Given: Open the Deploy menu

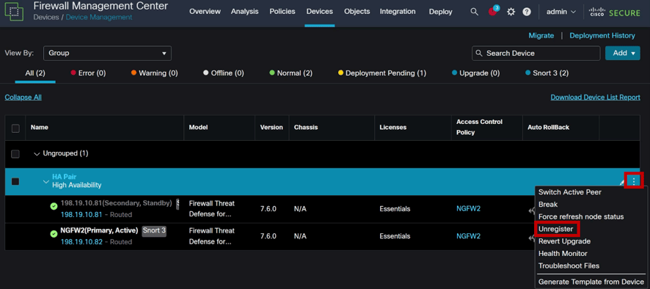Looking at the screenshot, I should point(441,12).
